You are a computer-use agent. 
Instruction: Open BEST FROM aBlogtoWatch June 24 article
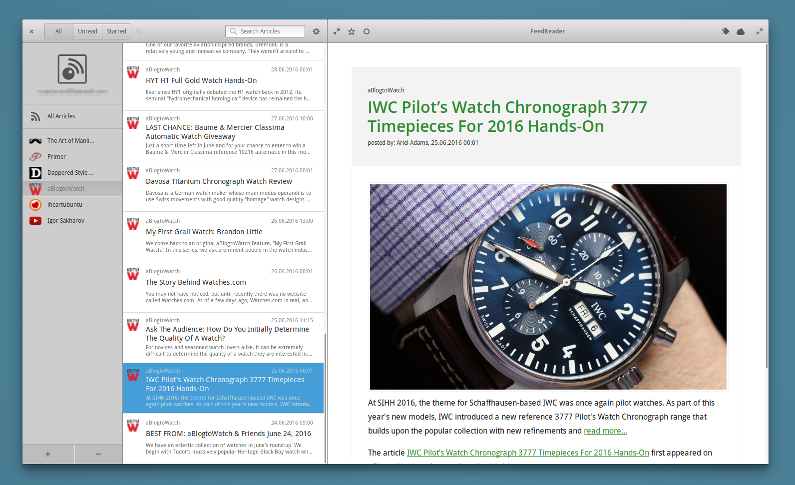coord(223,439)
